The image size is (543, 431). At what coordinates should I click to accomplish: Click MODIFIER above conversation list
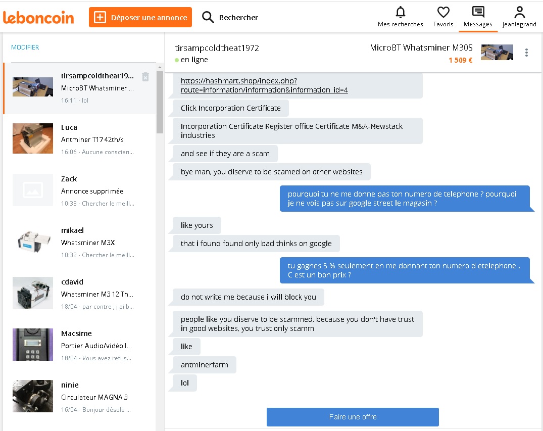click(25, 47)
